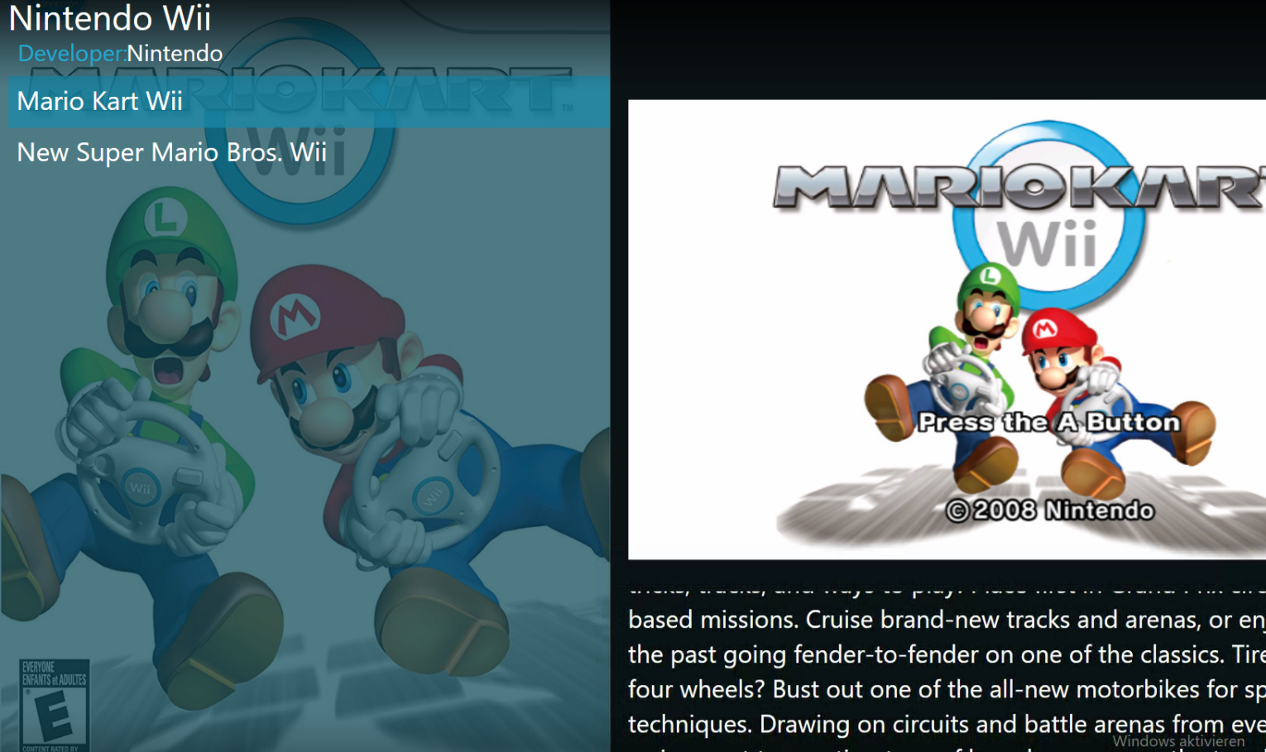Open the Mario Kart Wii preview screenshot

pyautogui.click(x=947, y=329)
